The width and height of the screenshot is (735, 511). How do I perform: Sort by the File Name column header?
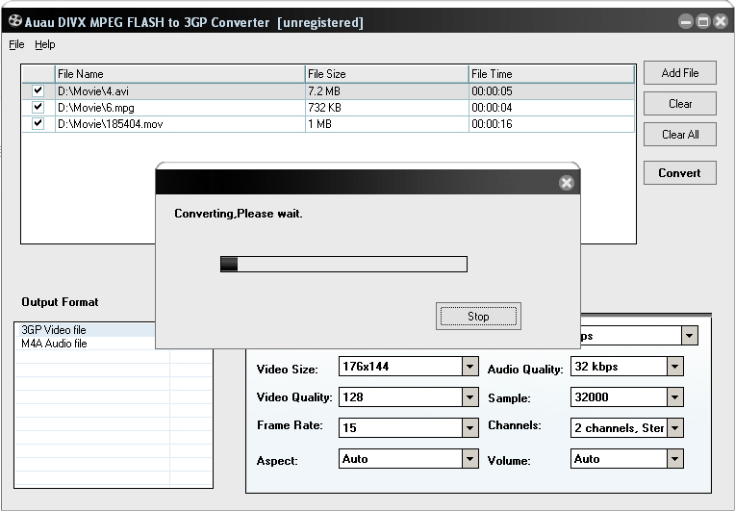pyautogui.click(x=180, y=74)
